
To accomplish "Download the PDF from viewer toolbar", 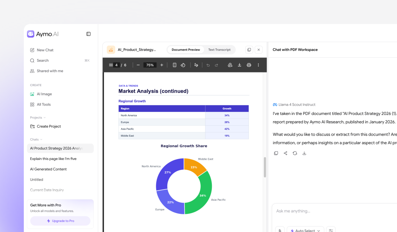I will 239,65.
